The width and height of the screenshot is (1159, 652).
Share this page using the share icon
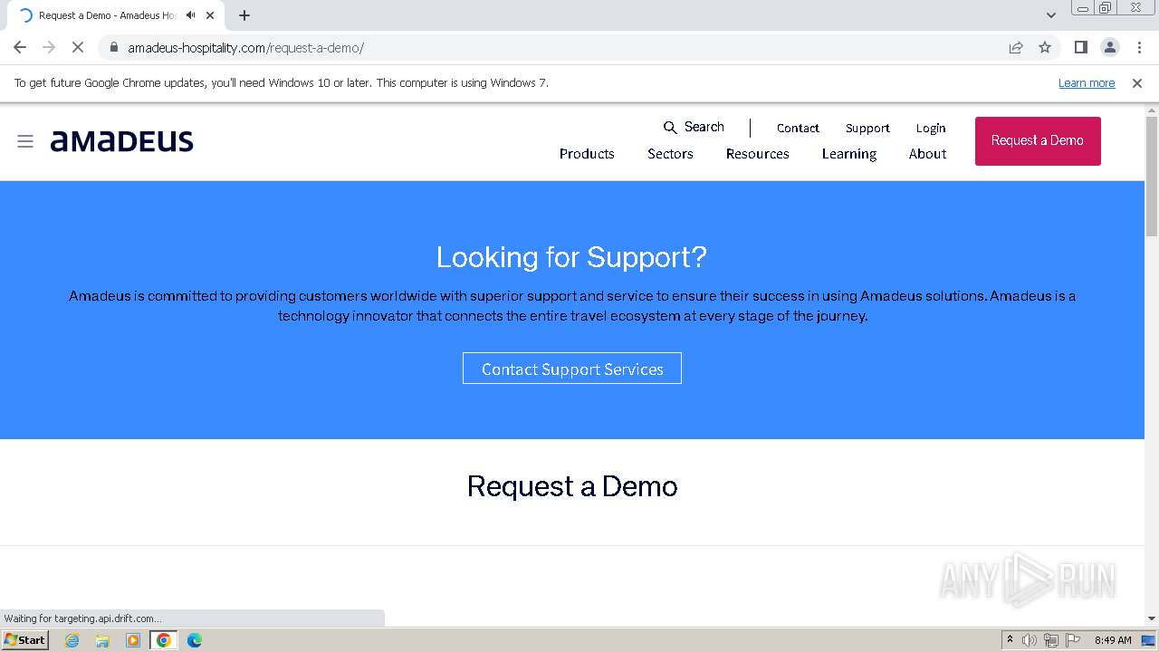pyautogui.click(x=1016, y=47)
